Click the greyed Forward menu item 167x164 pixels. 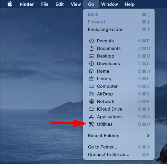point(119,22)
